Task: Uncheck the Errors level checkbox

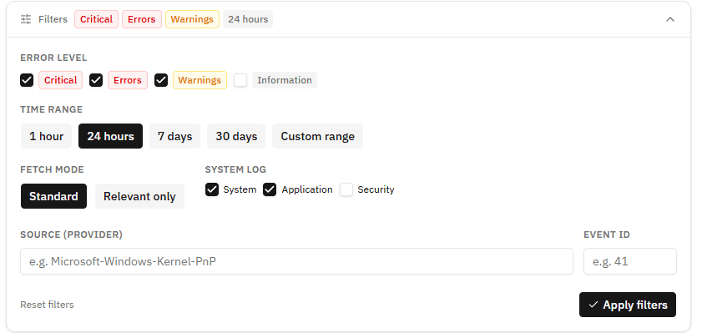Action: tap(96, 80)
